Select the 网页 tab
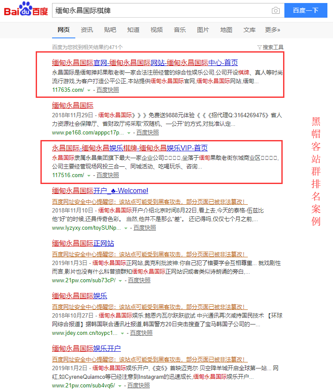Screen dimensions: 333x390 coord(64,30)
